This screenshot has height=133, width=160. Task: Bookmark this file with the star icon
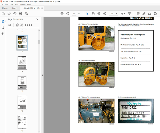(x=9, y=13)
